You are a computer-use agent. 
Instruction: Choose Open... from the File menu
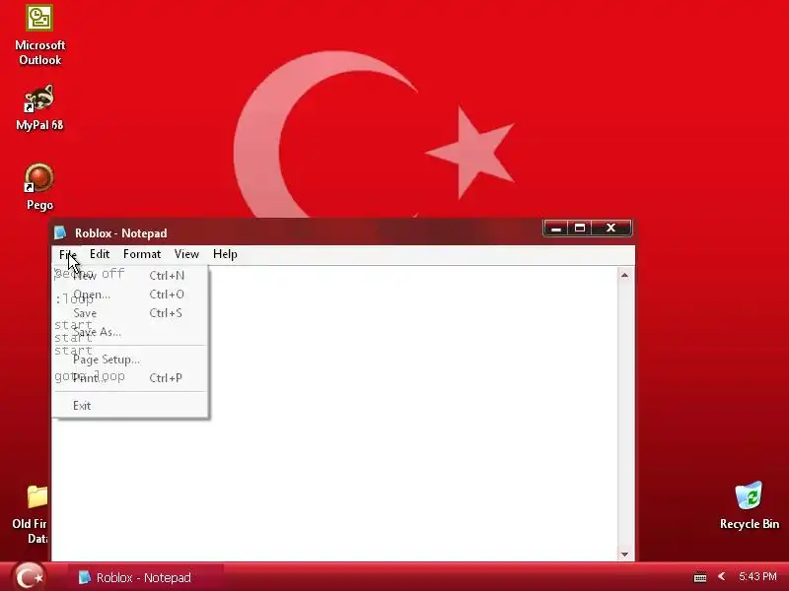[131, 295]
